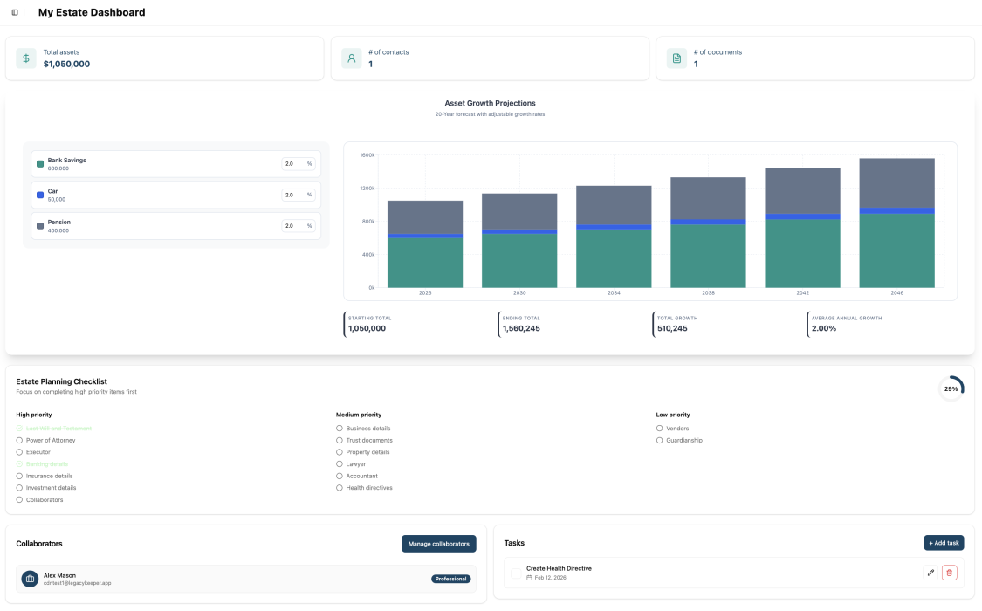
Task: Delete the task using the trash icon
Action: [950, 573]
